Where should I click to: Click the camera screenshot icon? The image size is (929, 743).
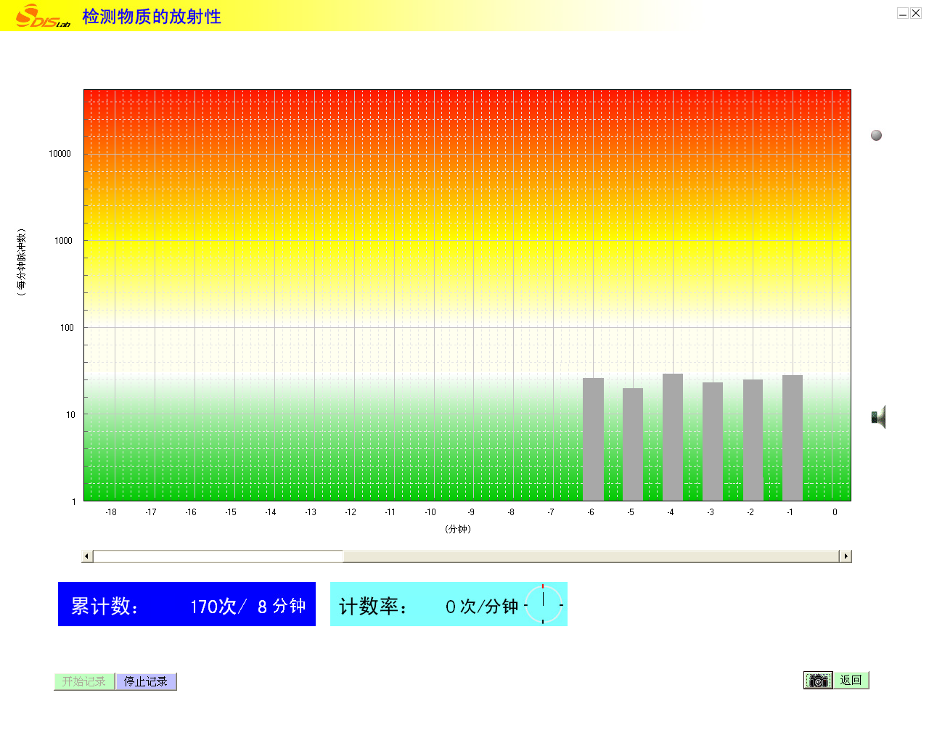coord(818,681)
